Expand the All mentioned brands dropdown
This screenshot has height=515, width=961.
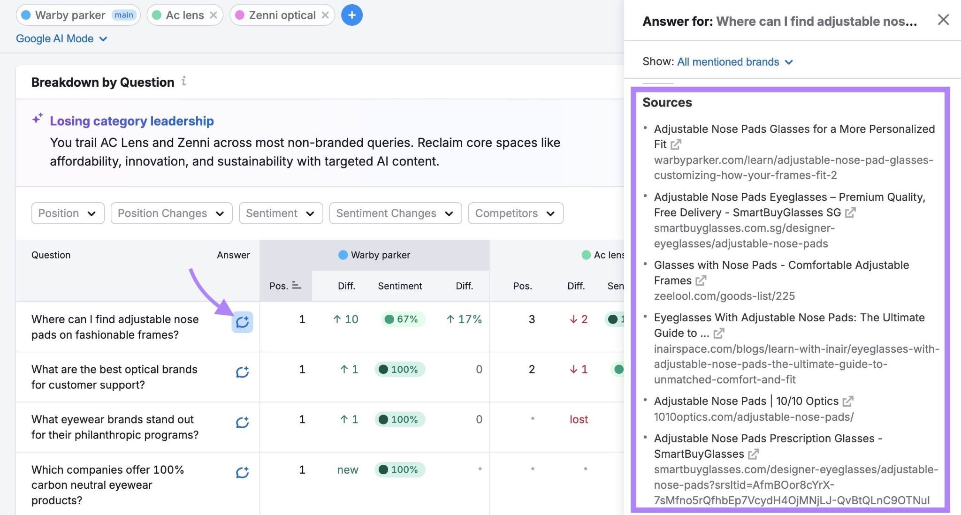pyautogui.click(x=735, y=61)
